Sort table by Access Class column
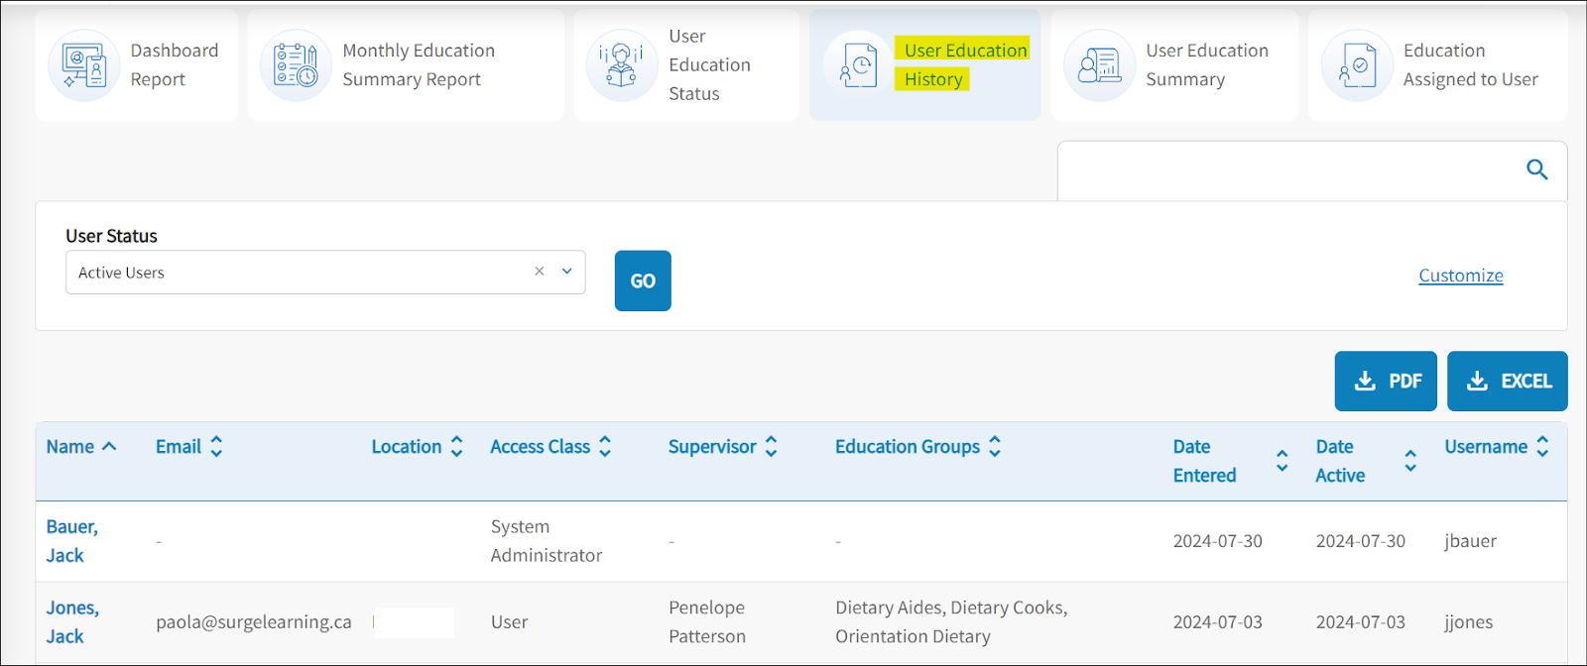Image resolution: width=1587 pixels, height=666 pixels. (x=605, y=447)
